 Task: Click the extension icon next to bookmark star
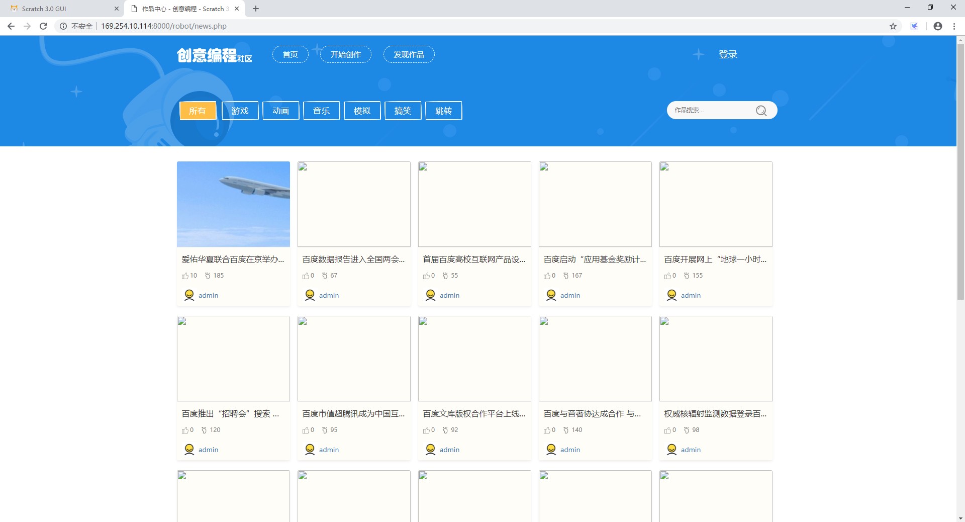pyautogui.click(x=915, y=26)
